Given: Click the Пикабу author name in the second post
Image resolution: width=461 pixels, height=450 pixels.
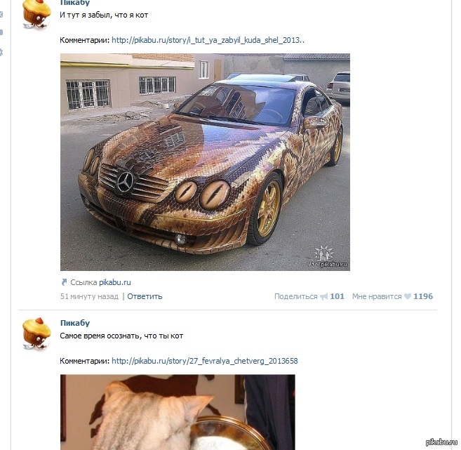Looking at the screenshot, I should click(75, 323).
